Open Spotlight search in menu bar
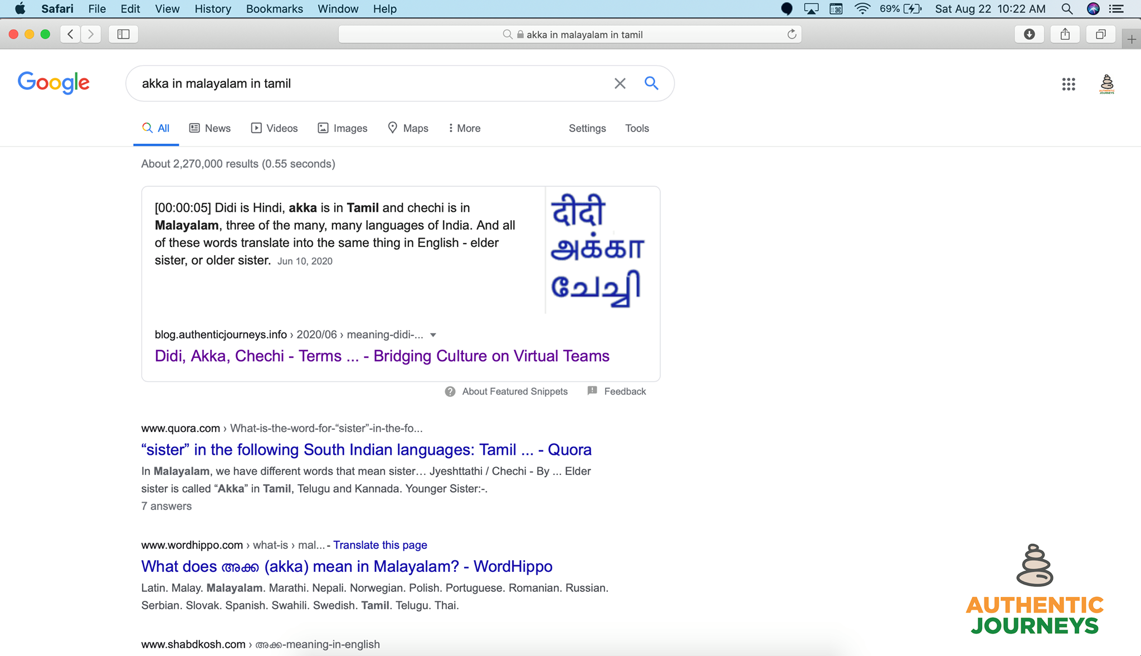The height and width of the screenshot is (656, 1141). [x=1067, y=9]
